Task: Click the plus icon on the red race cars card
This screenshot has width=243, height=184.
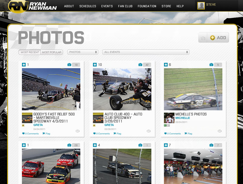Action: pos(24,145)
